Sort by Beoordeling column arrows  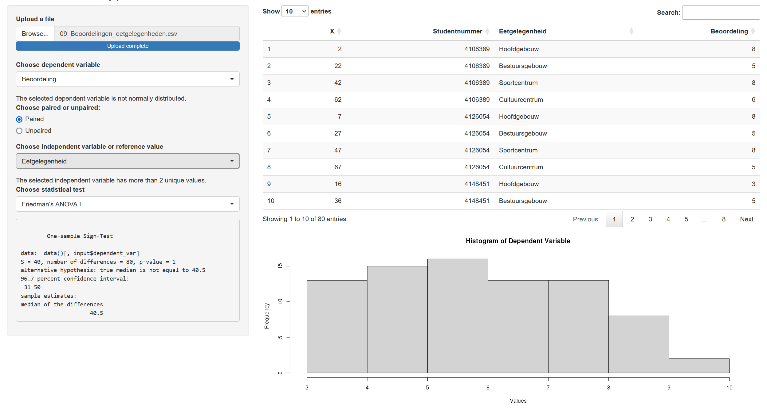[x=753, y=31]
